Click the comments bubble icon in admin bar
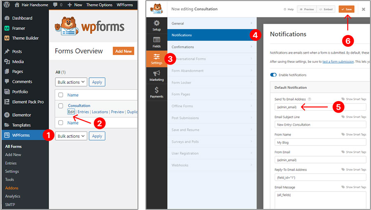371x210 pixels. click(x=55, y=5)
